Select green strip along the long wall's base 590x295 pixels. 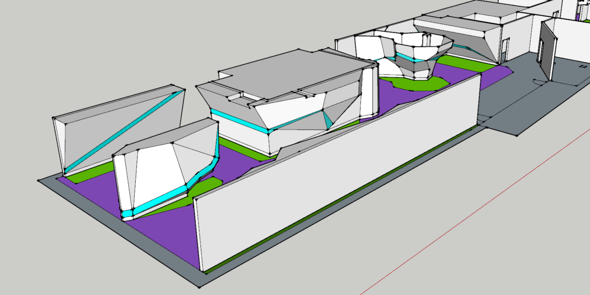pos(341,199)
